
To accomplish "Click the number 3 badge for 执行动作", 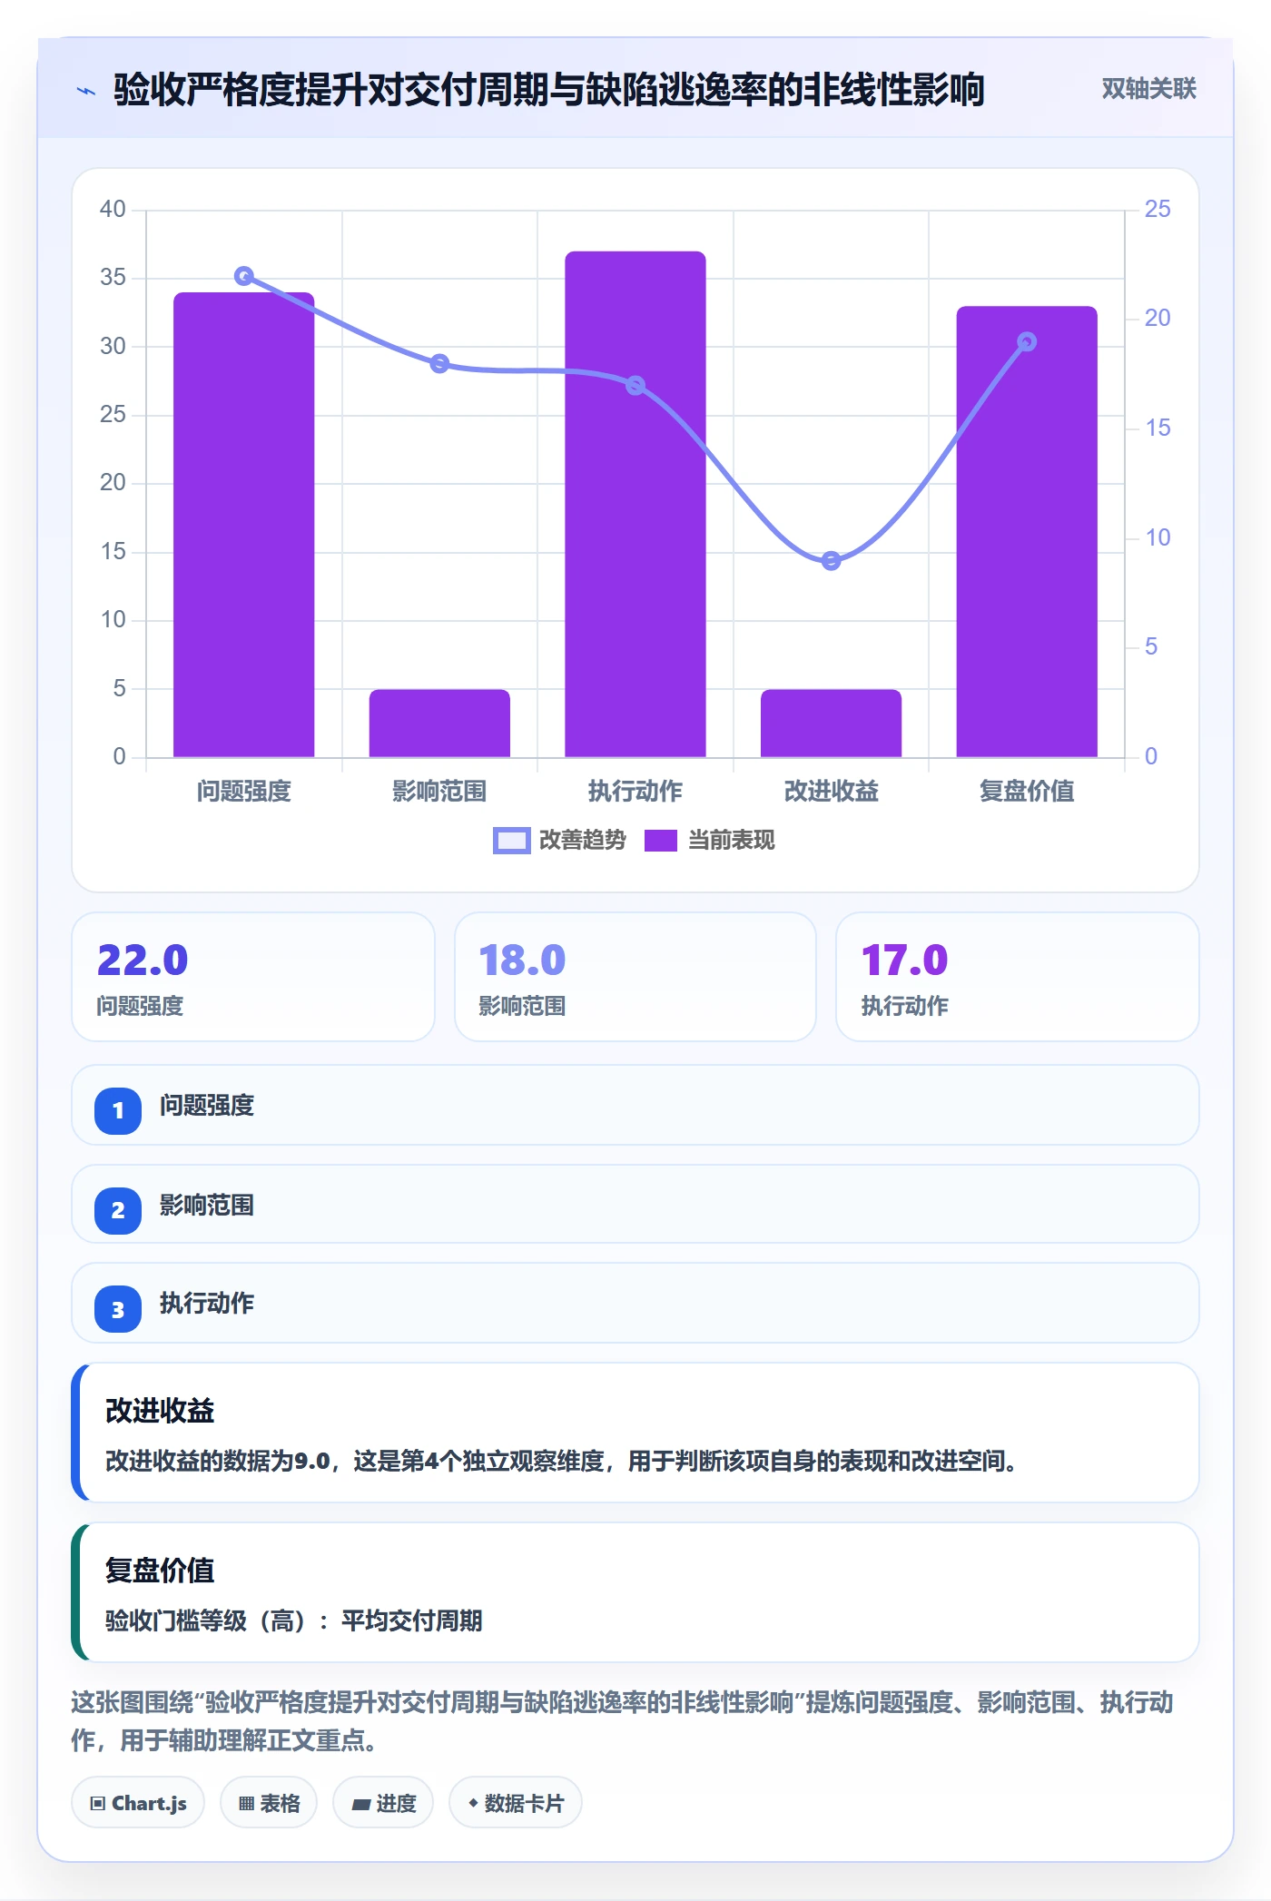I will click(x=118, y=1309).
